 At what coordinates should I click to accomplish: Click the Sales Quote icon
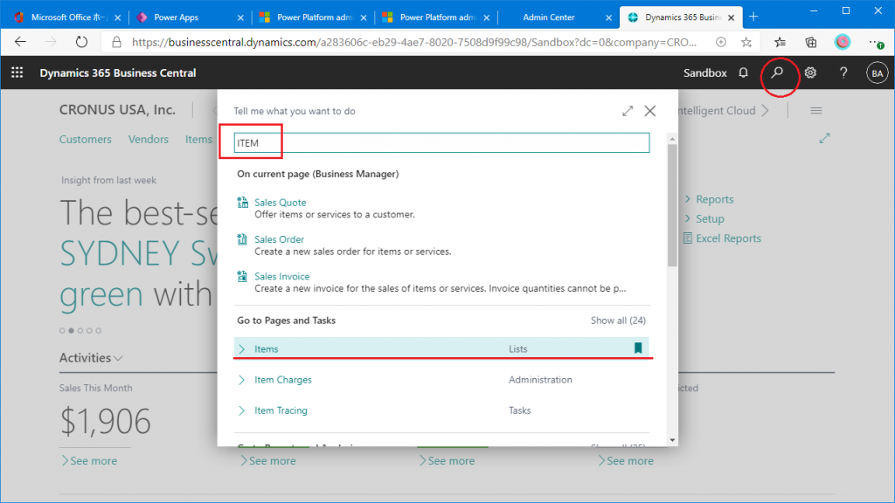(243, 203)
